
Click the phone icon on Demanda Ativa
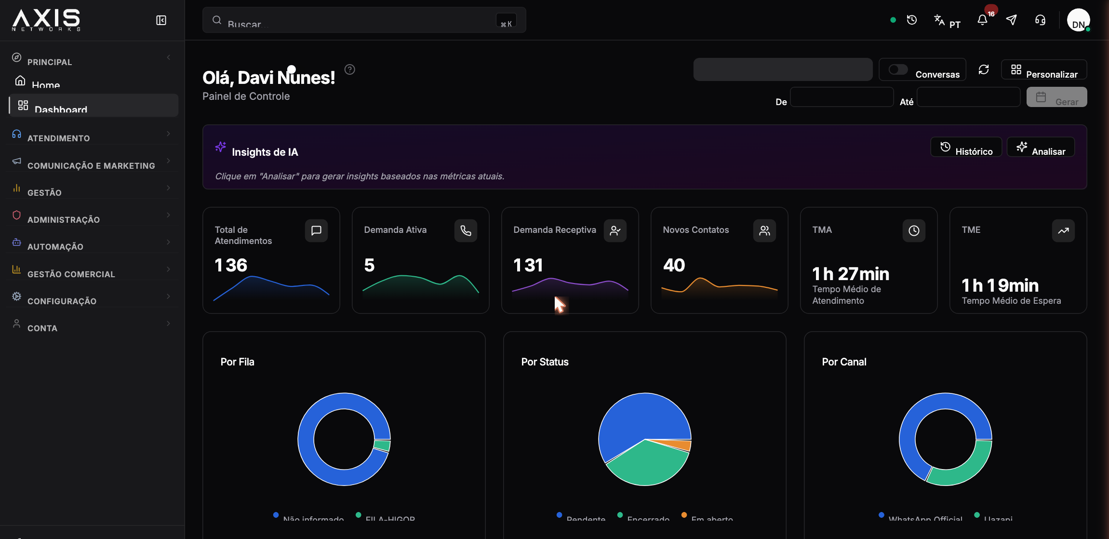(466, 230)
